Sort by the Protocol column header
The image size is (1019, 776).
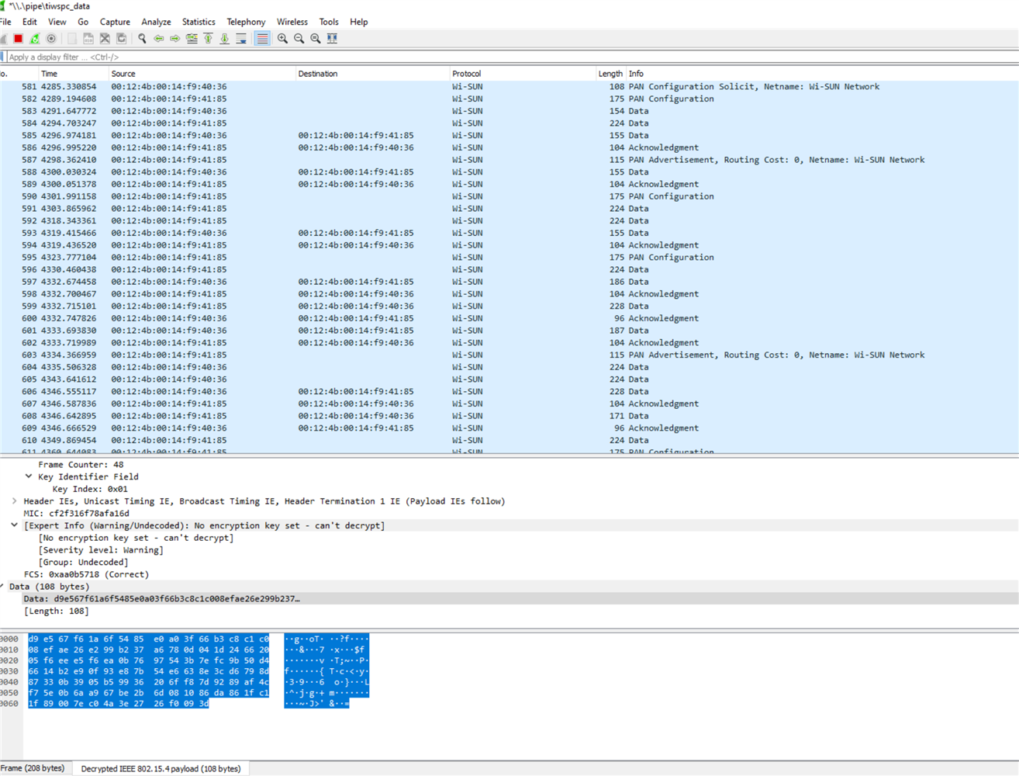pyautogui.click(x=522, y=74)
